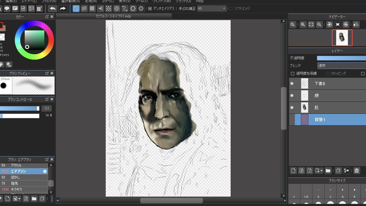Select the キラキラ brush
The image size is (366, 206).
[x=24, y=189]
